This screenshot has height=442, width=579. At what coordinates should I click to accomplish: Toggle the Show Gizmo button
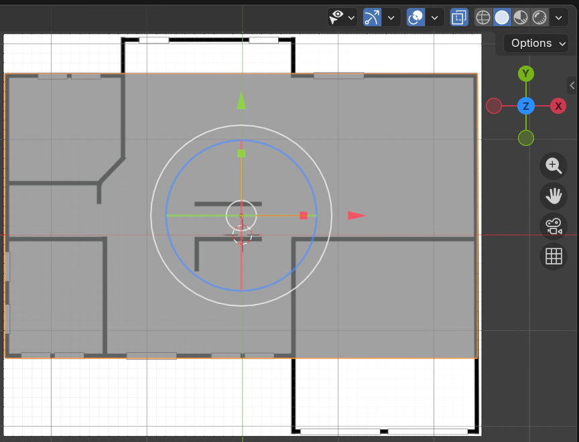point(372,17)
